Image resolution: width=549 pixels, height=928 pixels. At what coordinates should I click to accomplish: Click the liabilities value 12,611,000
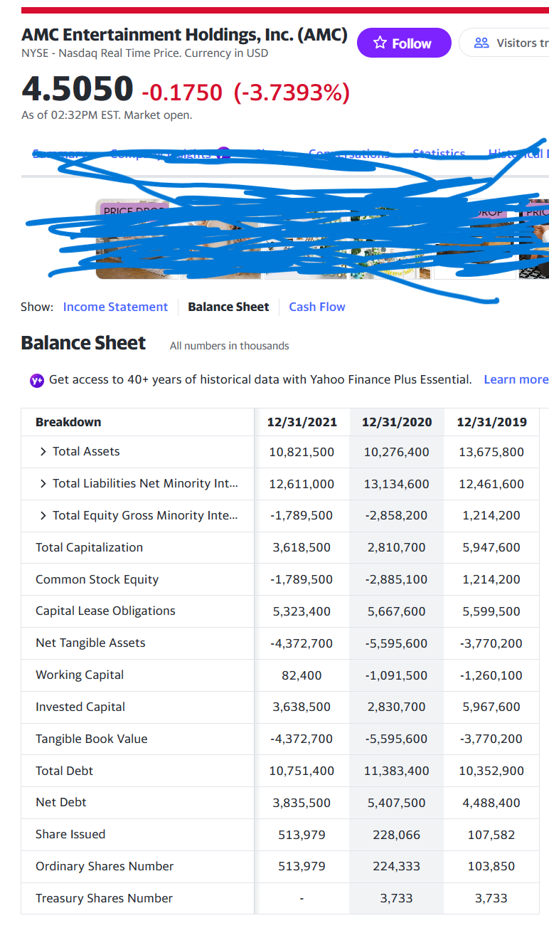302,484
